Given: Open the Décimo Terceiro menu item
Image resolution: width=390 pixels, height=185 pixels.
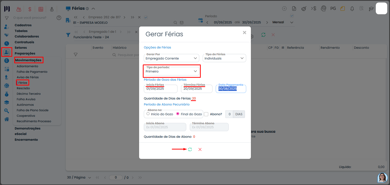Looking at the screenshot, I should (29, 94).
